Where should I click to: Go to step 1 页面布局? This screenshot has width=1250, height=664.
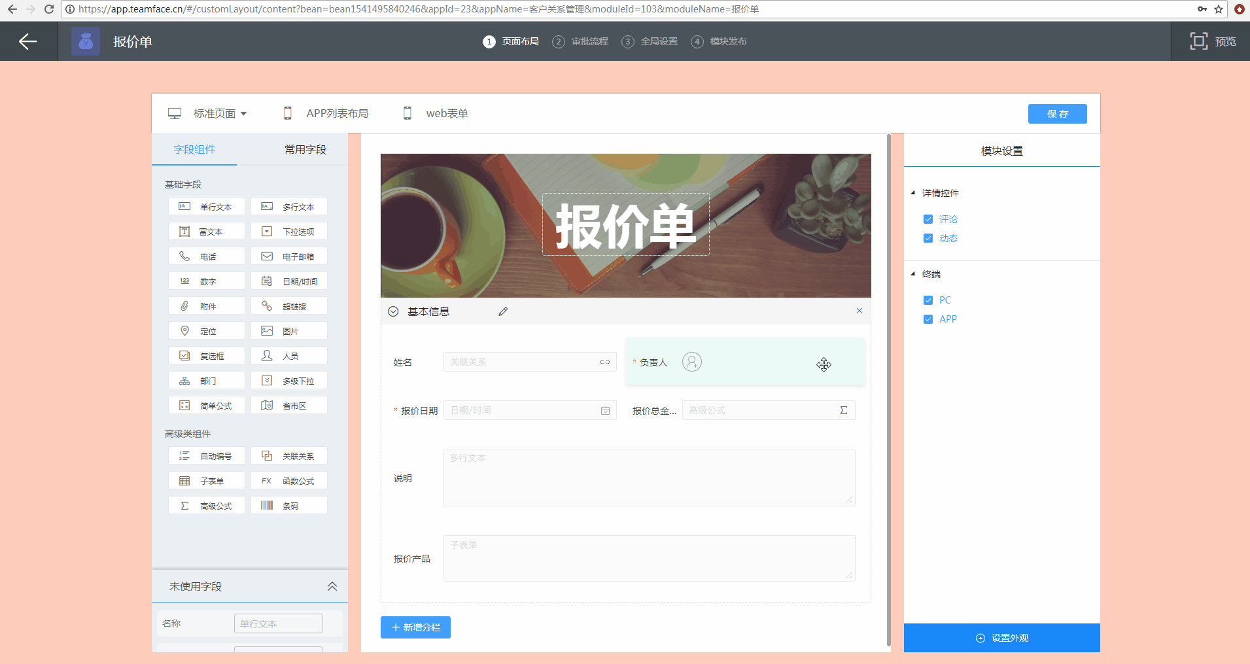click(511, 41)
